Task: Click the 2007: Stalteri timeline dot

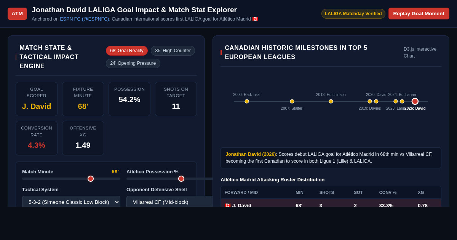Action: coord(292,101)
